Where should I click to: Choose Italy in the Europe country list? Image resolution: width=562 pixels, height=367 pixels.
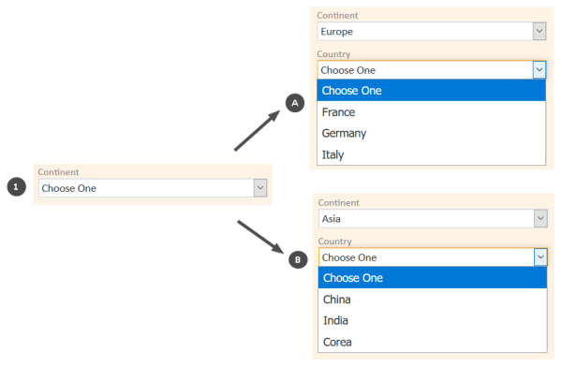point(431,154)
